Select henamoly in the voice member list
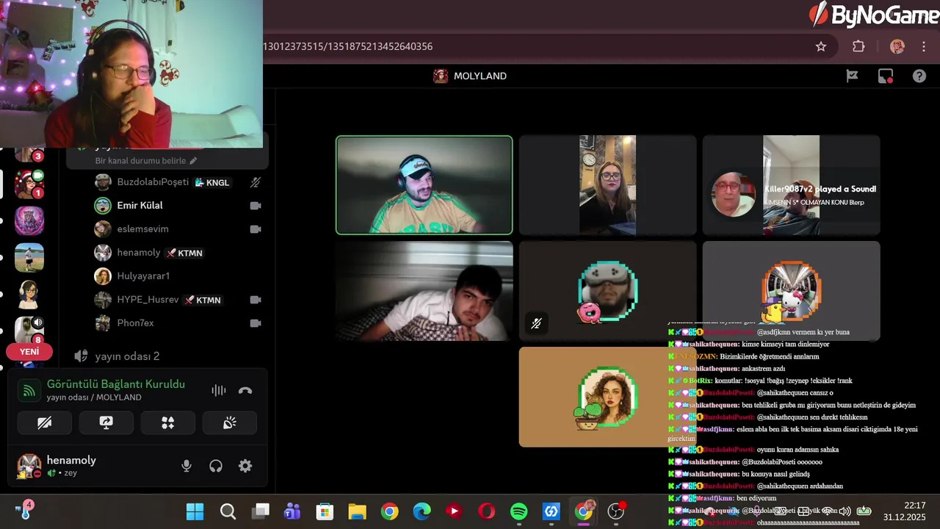Image resolution: width=940 pixels, height=529 pixels. [138, 252]
